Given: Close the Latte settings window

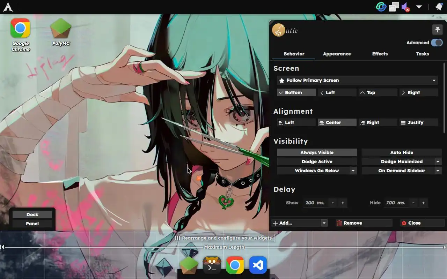Looking at the screenshot, I should pos(422,223).
